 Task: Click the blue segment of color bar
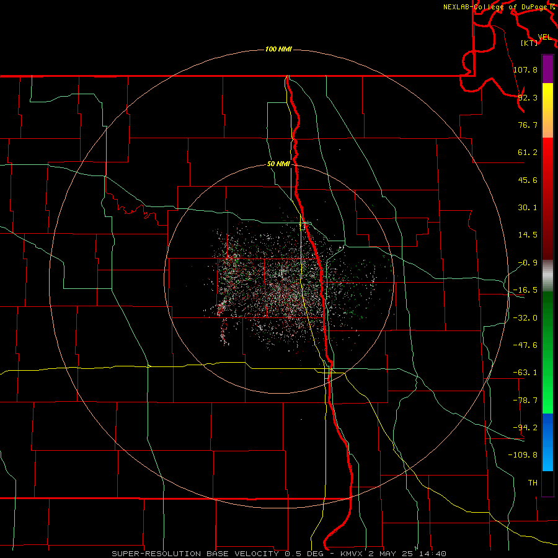coord(547,442)
